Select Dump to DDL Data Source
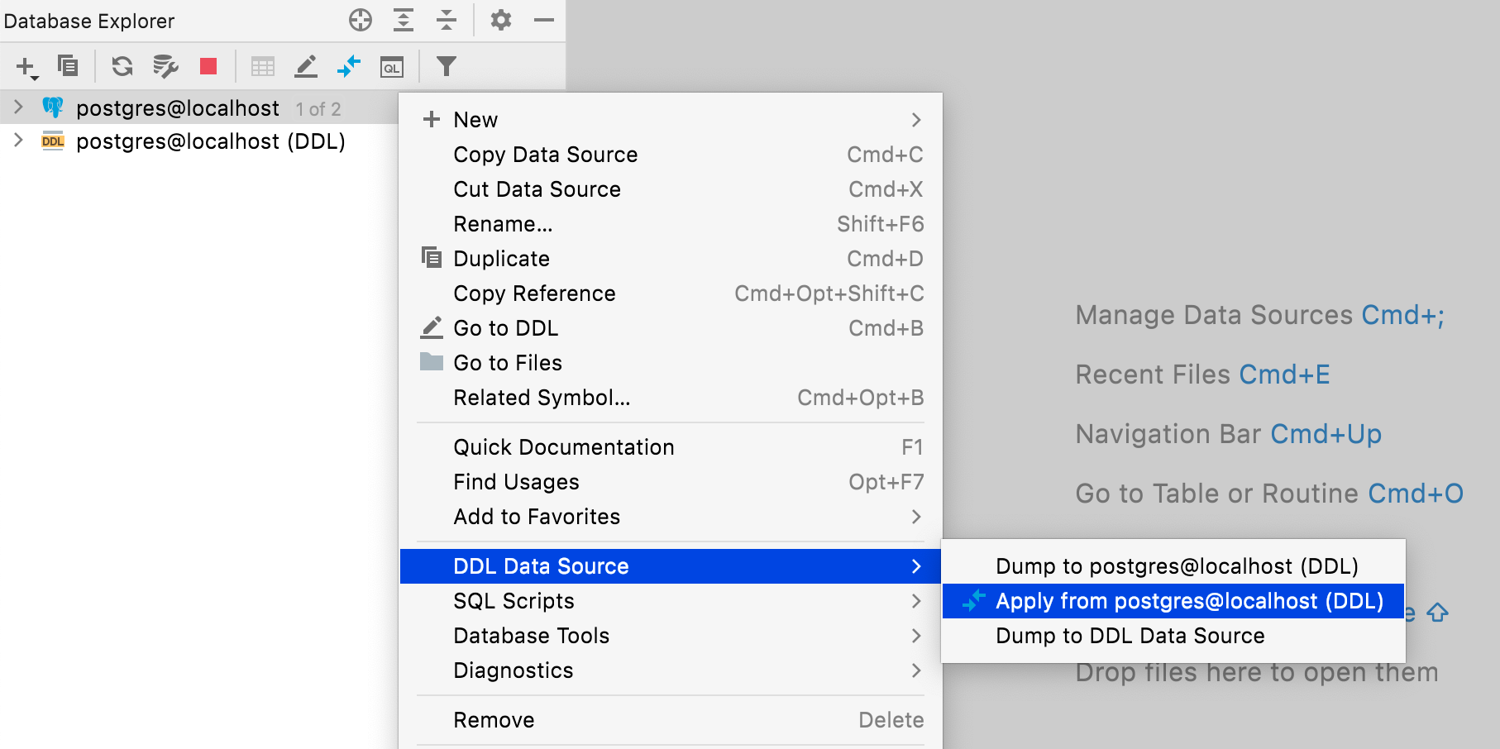Viewport: 1500px width, 749px height. coord(1130,636)
